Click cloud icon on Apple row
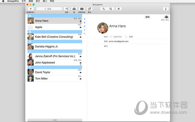Viewport: 195px width, 122px height. coord(81,27)
